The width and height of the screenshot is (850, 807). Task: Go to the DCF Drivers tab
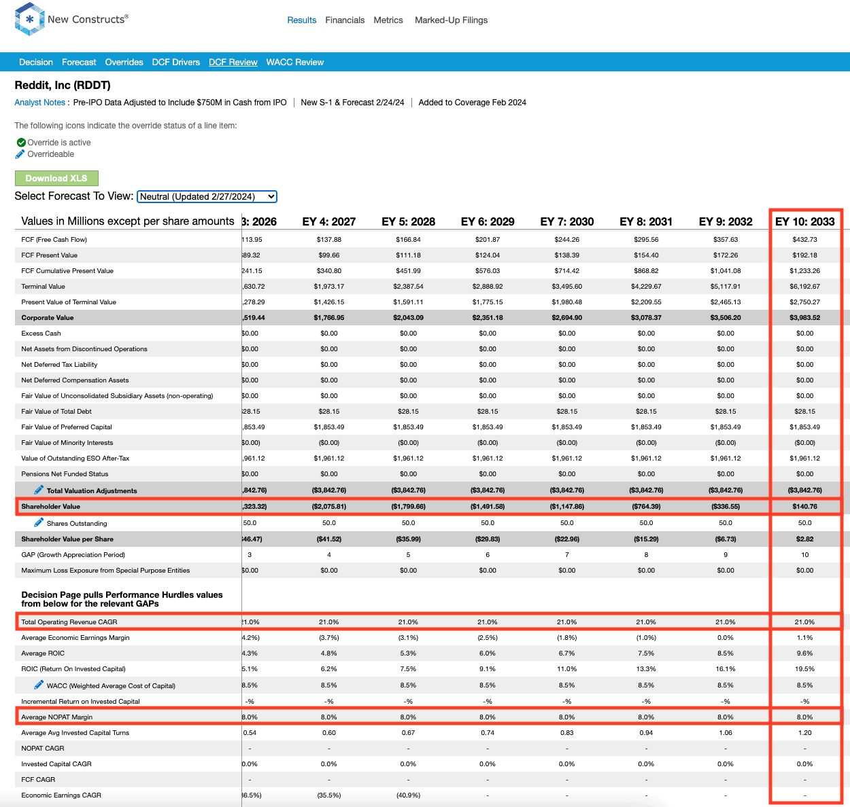(x=176, y=62)
